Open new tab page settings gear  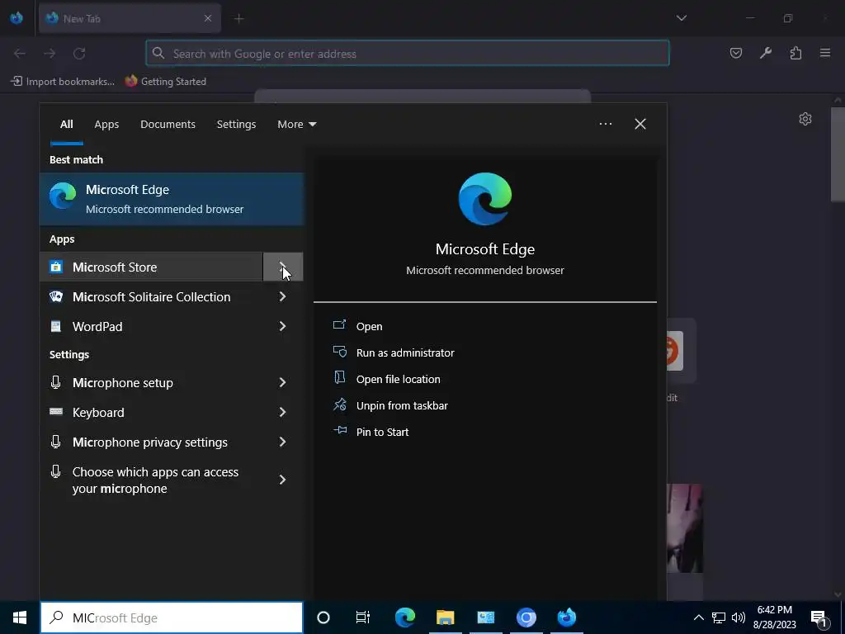point(805,119)
